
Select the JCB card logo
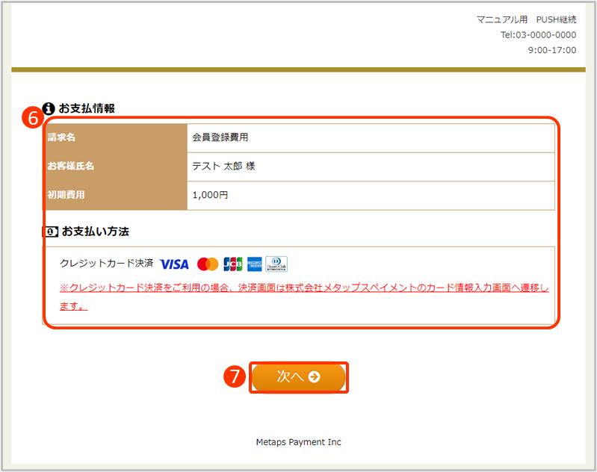pyautogui.click(x=233, y=264)
